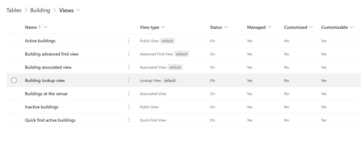Open more options for Inactive buildings

point(129,107)
